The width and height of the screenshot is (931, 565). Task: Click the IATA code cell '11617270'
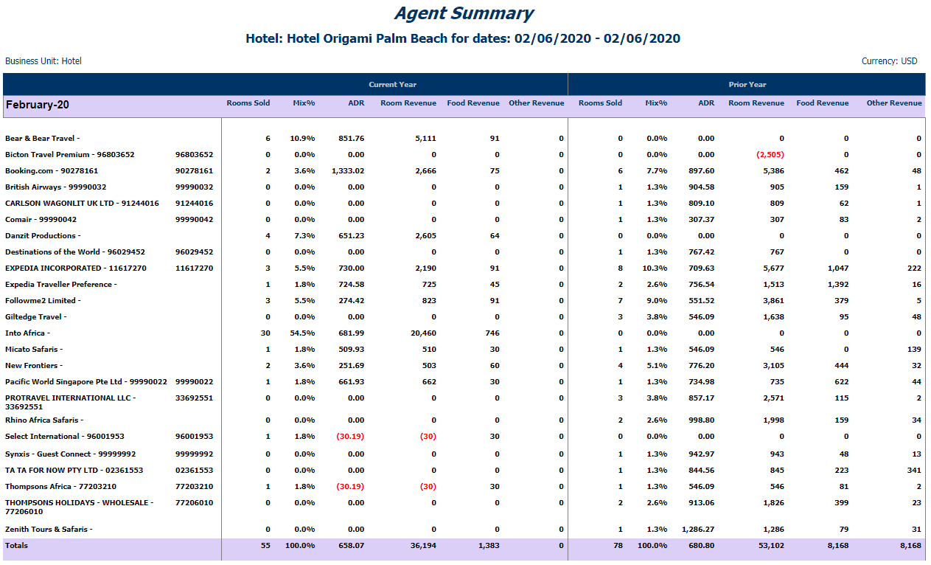point(195,268)
